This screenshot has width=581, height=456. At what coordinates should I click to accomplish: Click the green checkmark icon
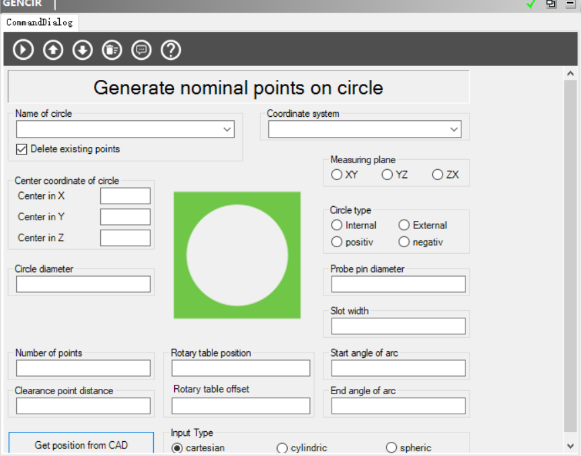pos(531,4)
